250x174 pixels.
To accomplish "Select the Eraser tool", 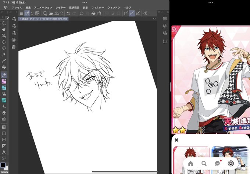I will (4, 113).
